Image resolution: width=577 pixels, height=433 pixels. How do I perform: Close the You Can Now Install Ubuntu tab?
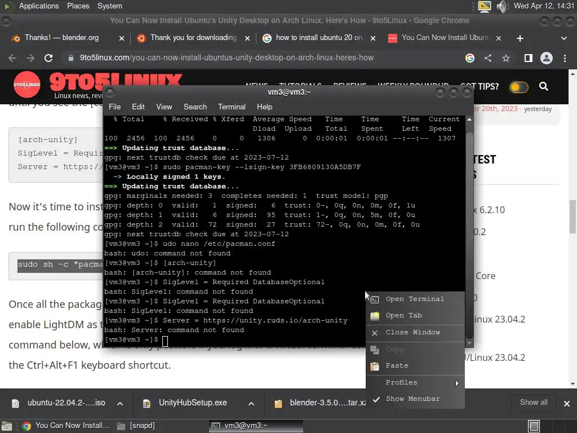click(x=499, y=38)
